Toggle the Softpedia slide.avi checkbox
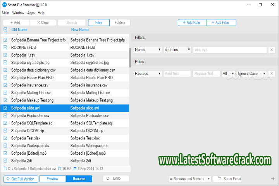This screenshot has width=279, height=186. pyautogui.click(x=5, y=108)
